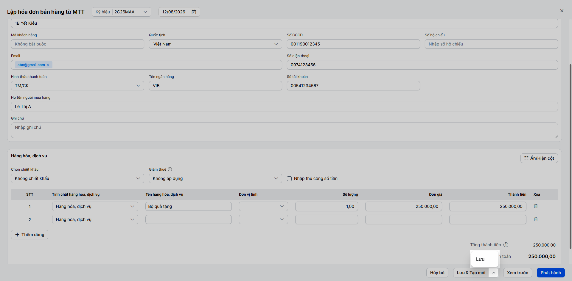Click the dialog's vertical scrollbar
The width and height of the screenshot is (572, 281).
coord(570,156)
